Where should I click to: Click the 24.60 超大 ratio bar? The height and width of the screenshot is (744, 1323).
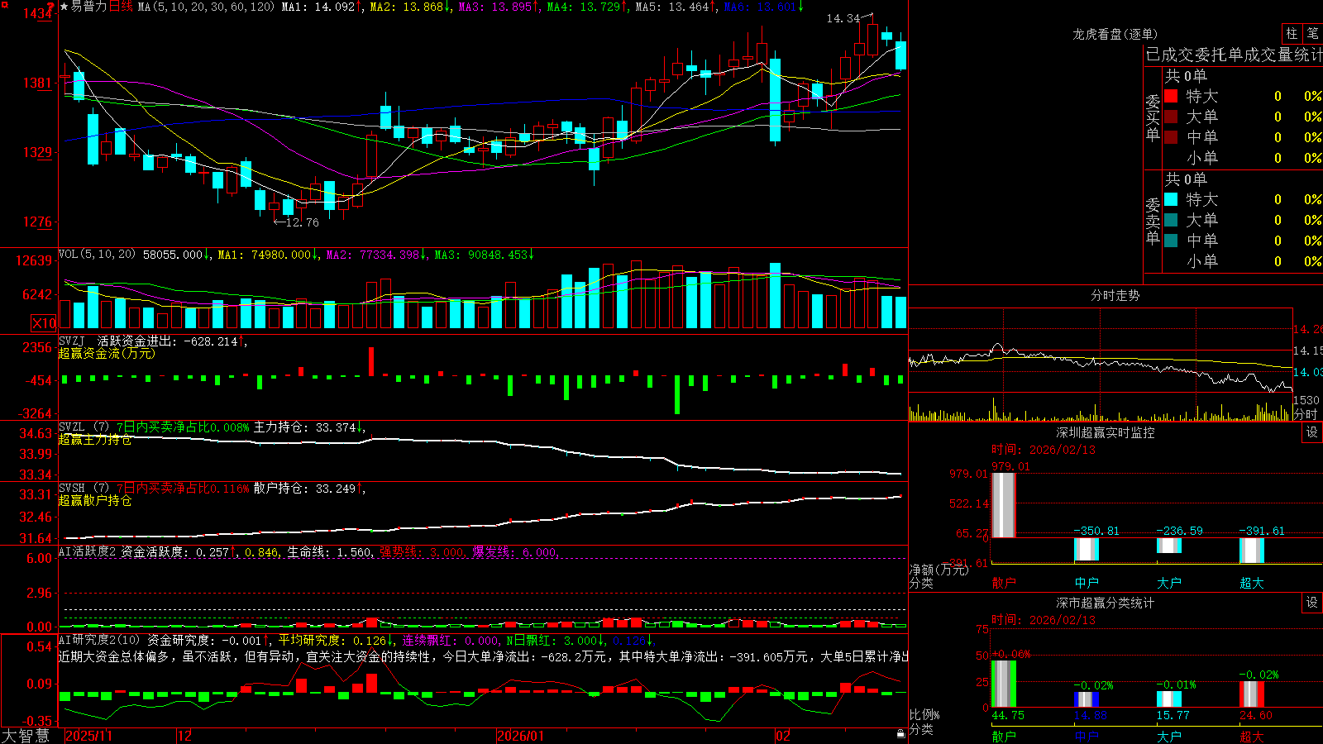point(1252,694)
